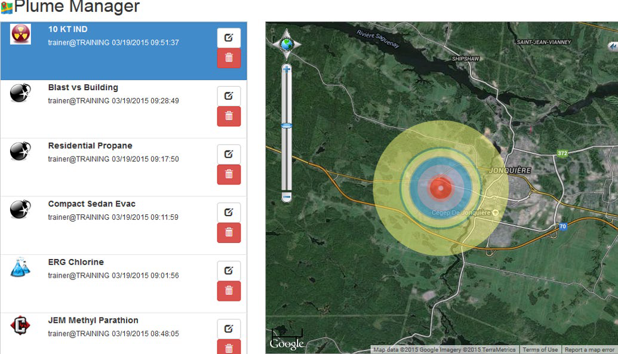Click the map pan compass globe control
Screen dimensions: 618x354
[x=287, y=44]
